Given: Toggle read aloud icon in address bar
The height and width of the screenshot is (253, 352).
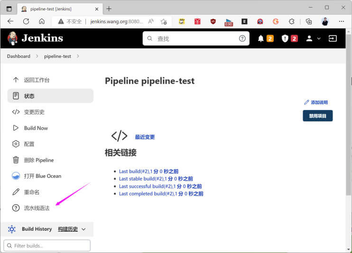Looking at the screenshot, I should point(151,21).
